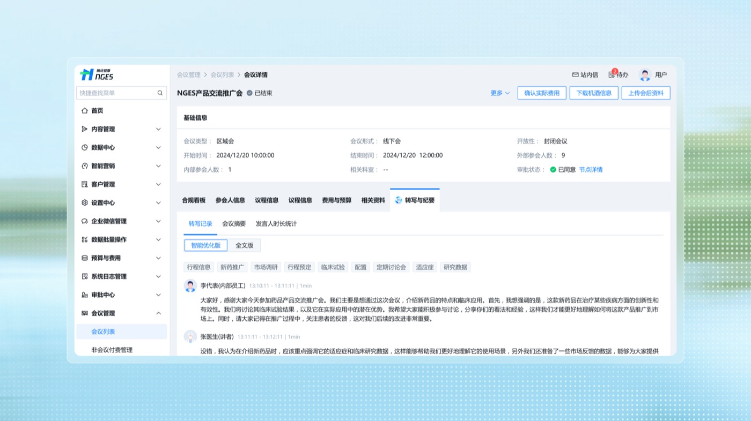This screenshot has width=751, height=421.
Task: Click the 会议管理 sidebar icon
Action: point(84,313)
